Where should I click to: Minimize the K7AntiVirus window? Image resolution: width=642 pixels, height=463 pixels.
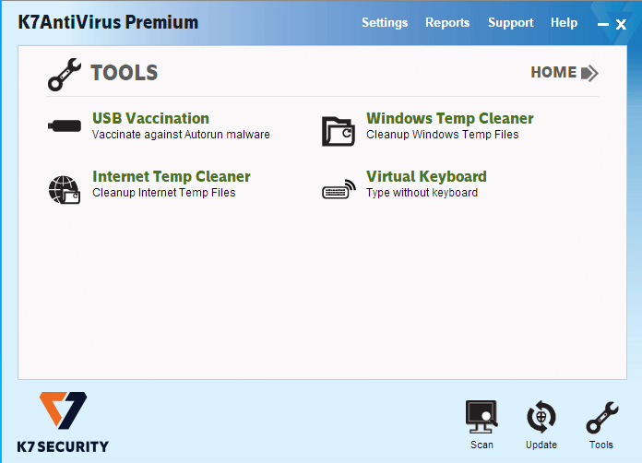(x=602, y=25)
